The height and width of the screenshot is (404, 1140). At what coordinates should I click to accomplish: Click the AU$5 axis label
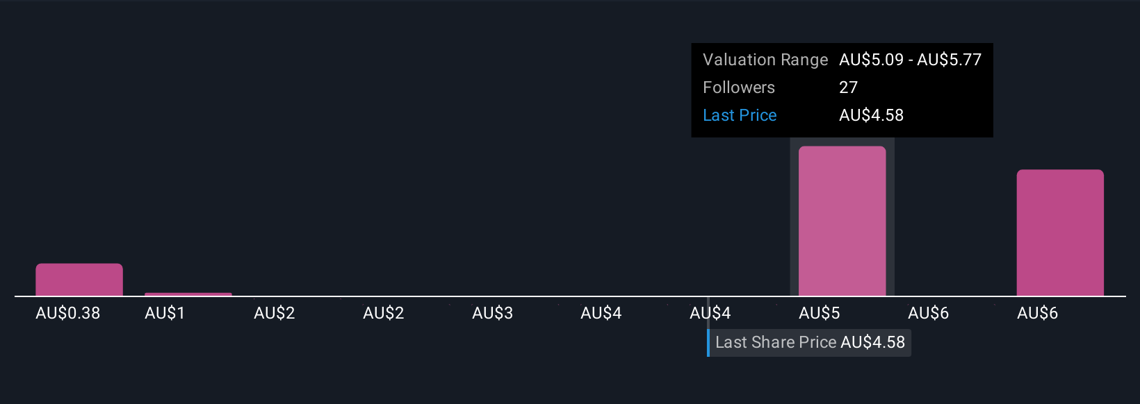820,313
